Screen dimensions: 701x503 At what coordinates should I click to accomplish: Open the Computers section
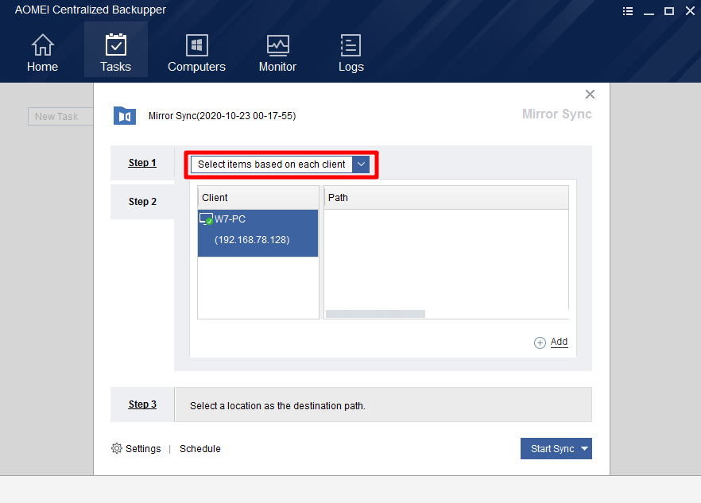click(x=197, y=52)
